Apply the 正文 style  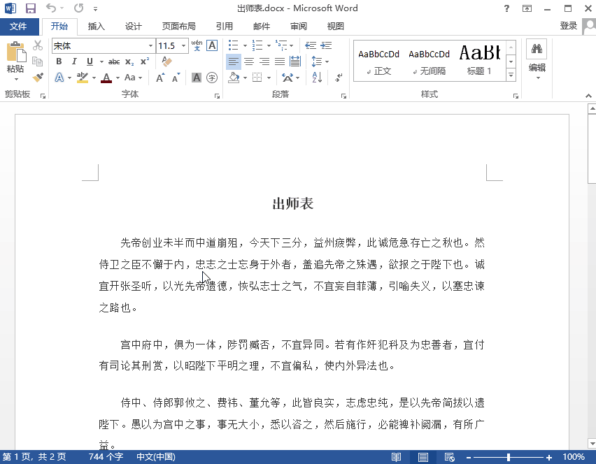[378, 61]
